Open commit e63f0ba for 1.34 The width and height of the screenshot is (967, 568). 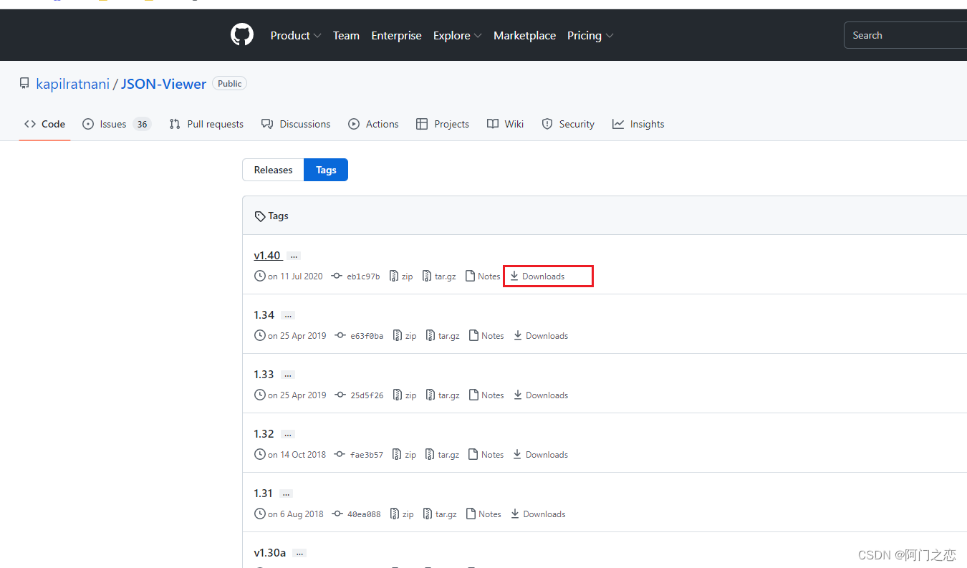pos(358,336)
